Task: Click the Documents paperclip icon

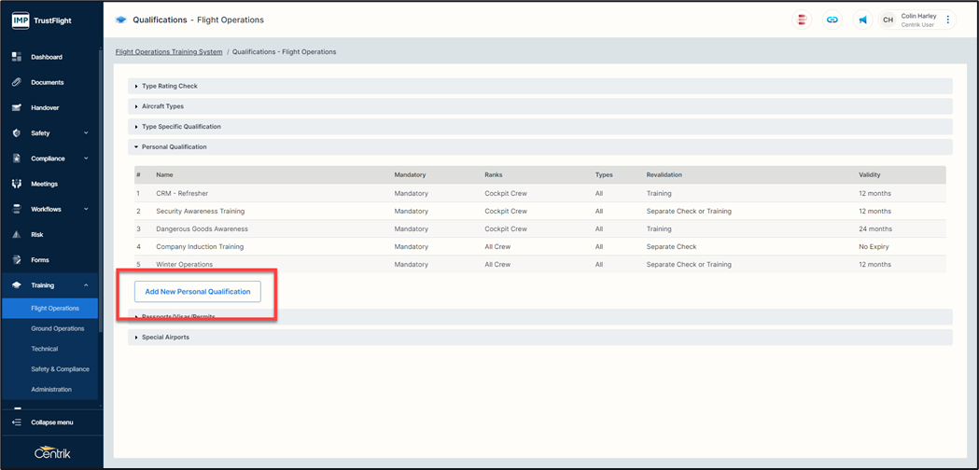Action: coord(16,82)
